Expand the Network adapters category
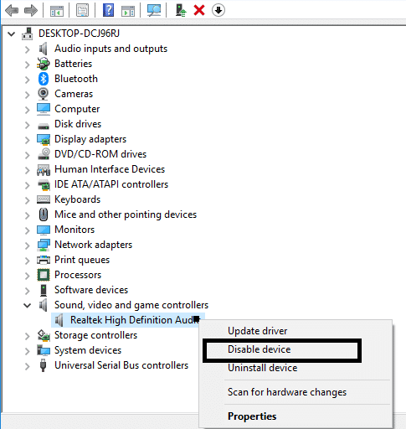 click(27, 246)
